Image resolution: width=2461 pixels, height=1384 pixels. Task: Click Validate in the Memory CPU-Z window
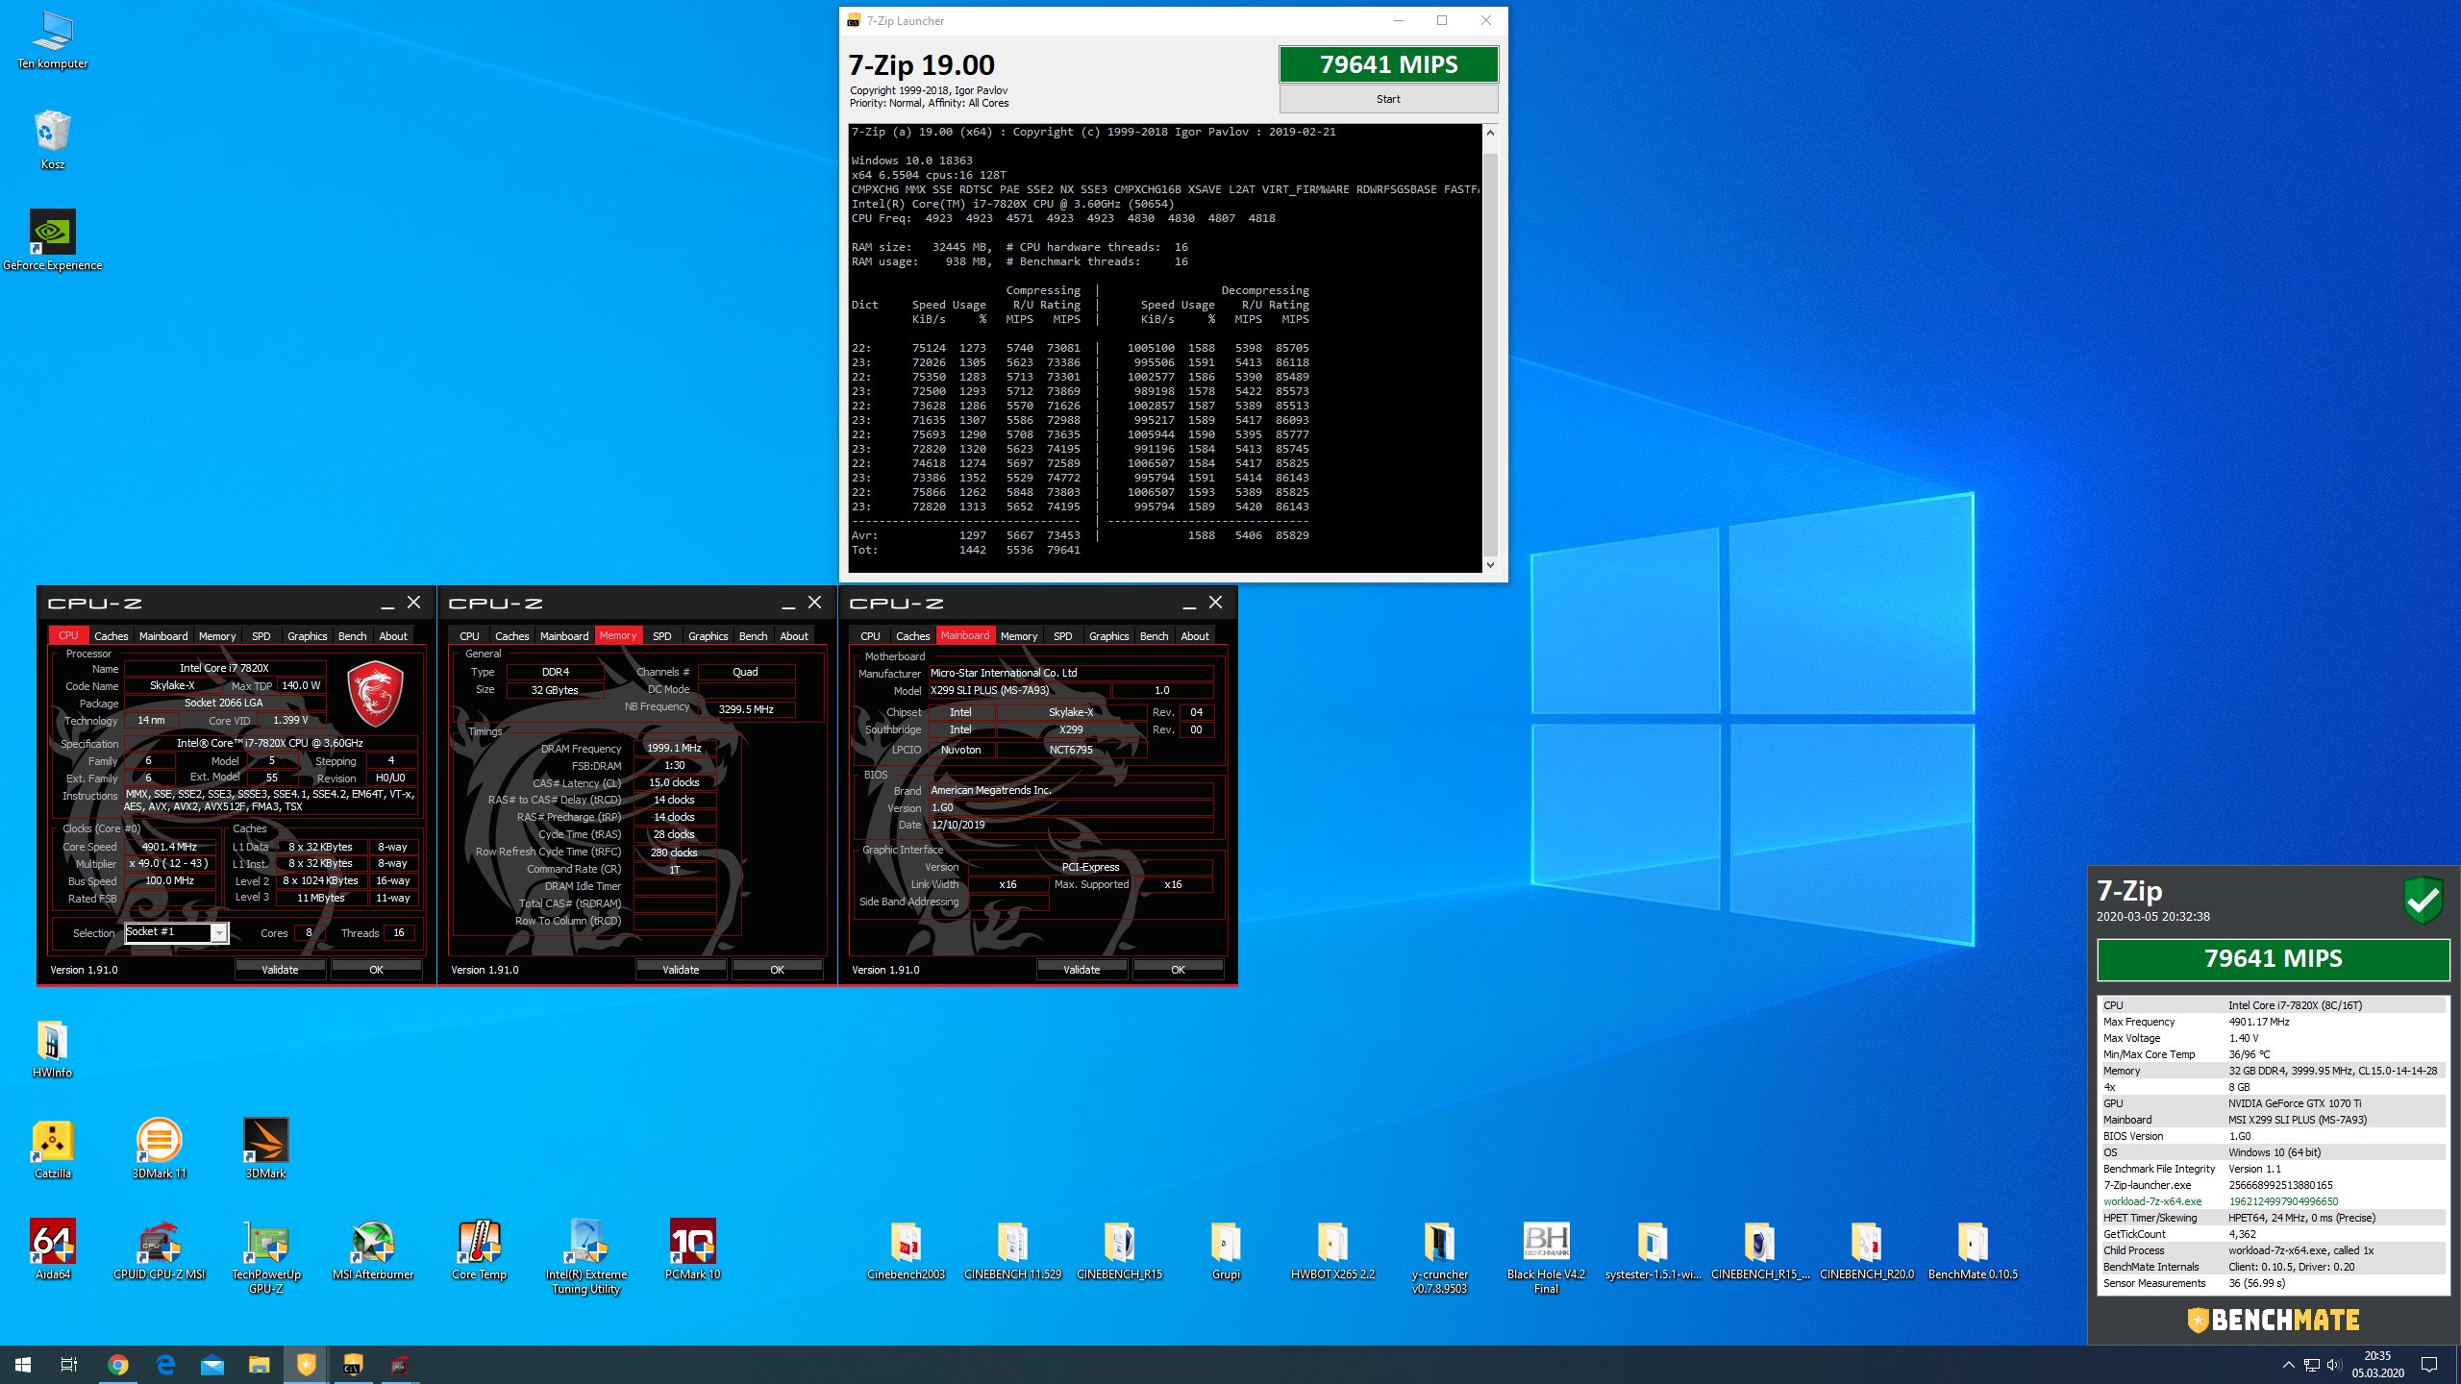(681, 970)
